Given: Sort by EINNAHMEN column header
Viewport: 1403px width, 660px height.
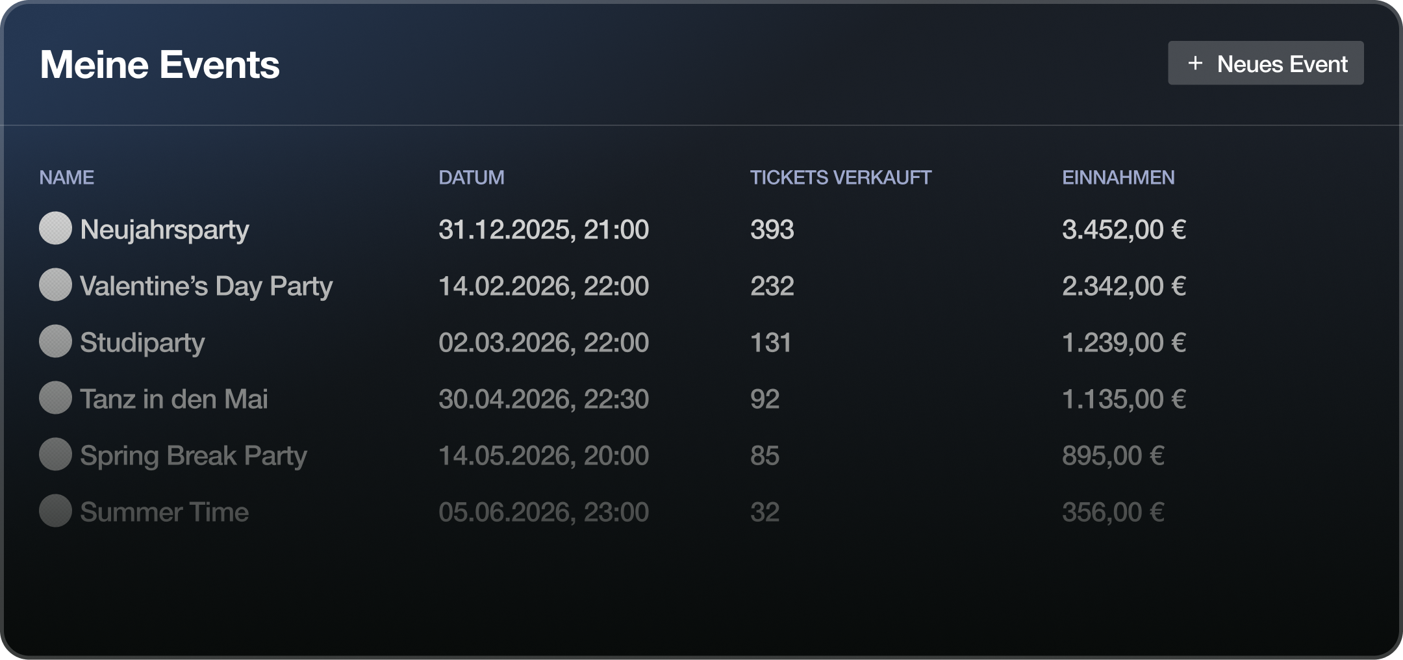Looking at the screenshot, I should point(1119,176).
